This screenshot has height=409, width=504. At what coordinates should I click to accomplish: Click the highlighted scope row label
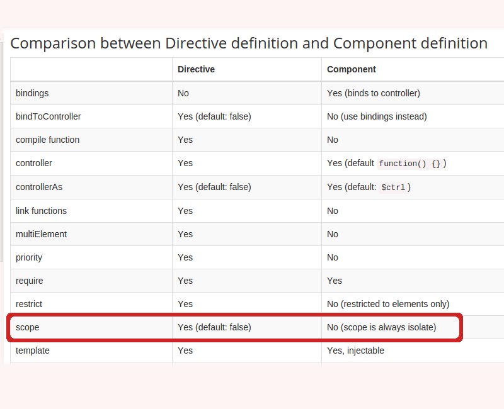click(27, 327)
